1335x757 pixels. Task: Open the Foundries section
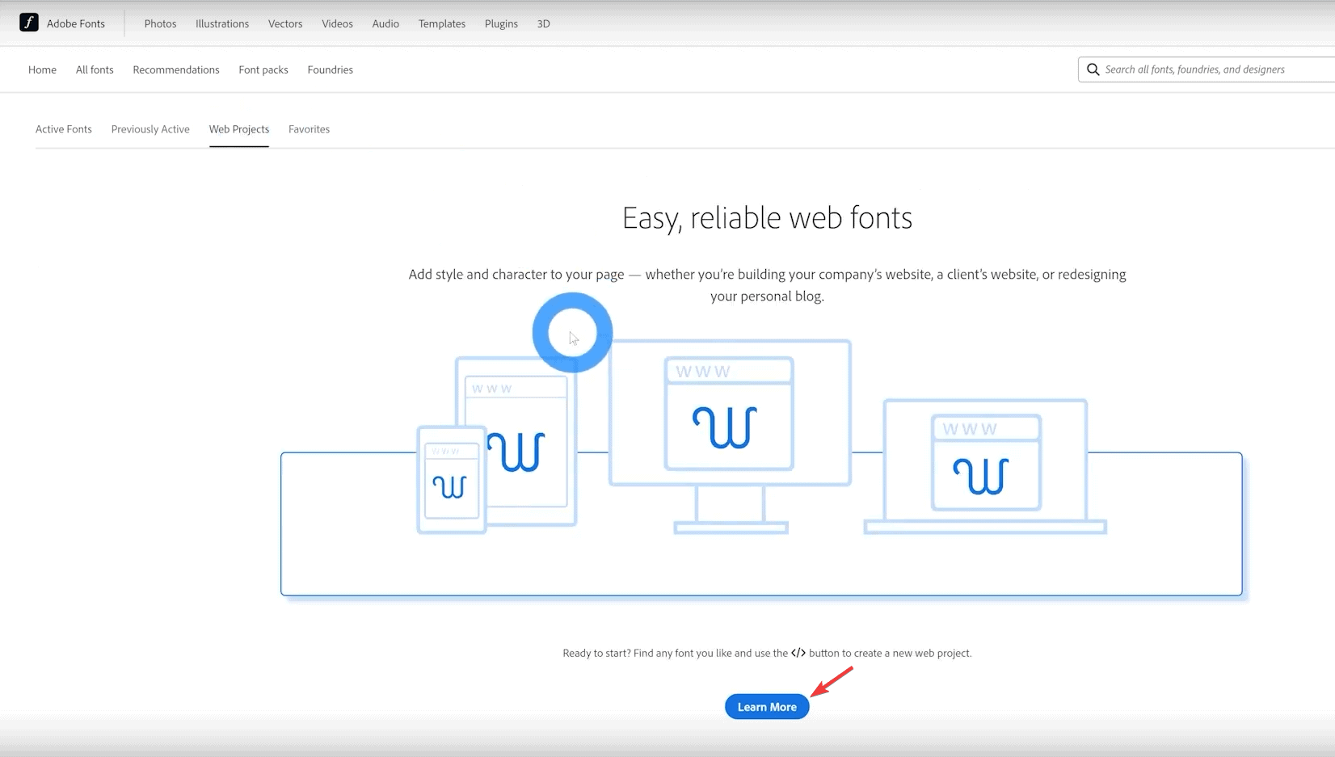330,69
